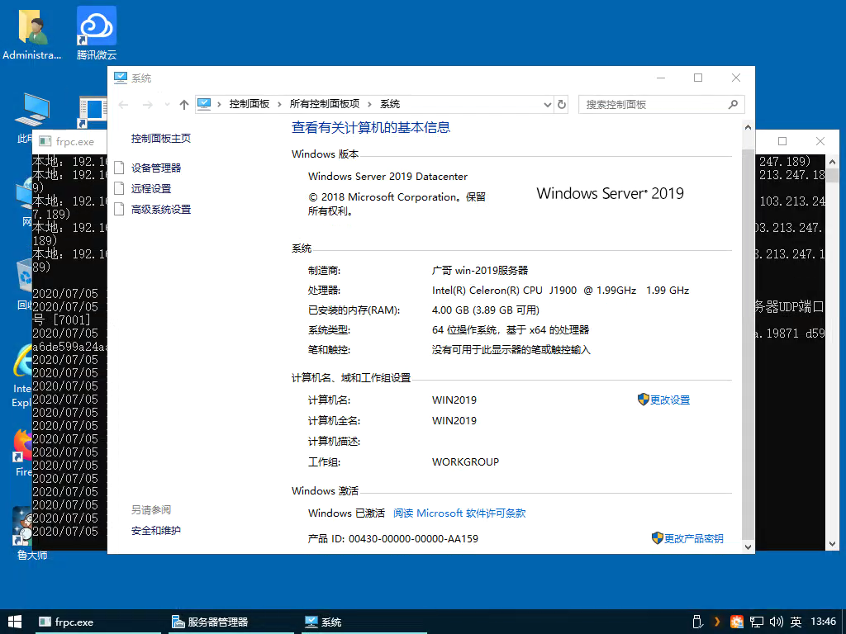The image size is (846, 634).
Task: Switch to 服务器管理器 on the taskbar
Action: (231, 622)
